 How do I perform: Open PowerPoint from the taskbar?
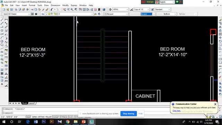click(x=84, y=122)
